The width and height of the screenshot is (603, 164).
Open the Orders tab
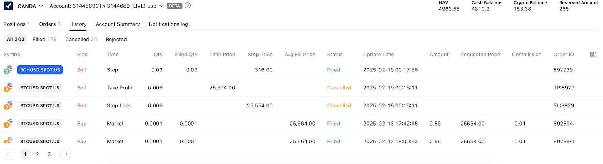point(49,24)
